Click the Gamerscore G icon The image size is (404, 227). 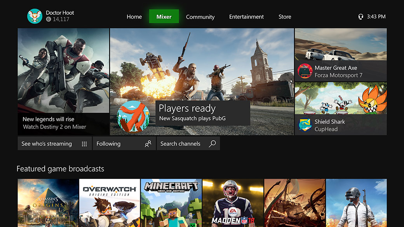click(x=49, y=19)
